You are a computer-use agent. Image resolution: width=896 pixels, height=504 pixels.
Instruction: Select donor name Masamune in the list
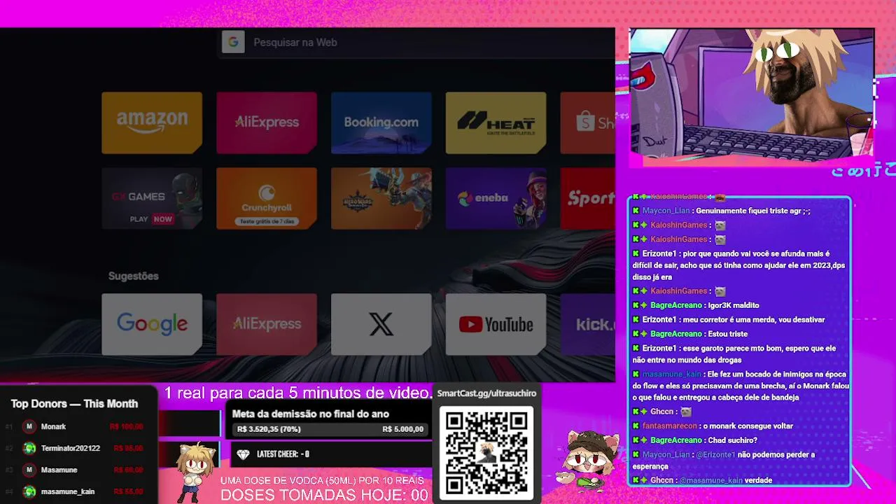[59, 470]
